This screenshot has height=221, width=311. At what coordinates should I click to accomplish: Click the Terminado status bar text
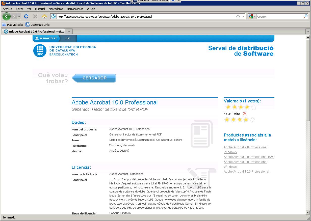click(x=9, y=217)
